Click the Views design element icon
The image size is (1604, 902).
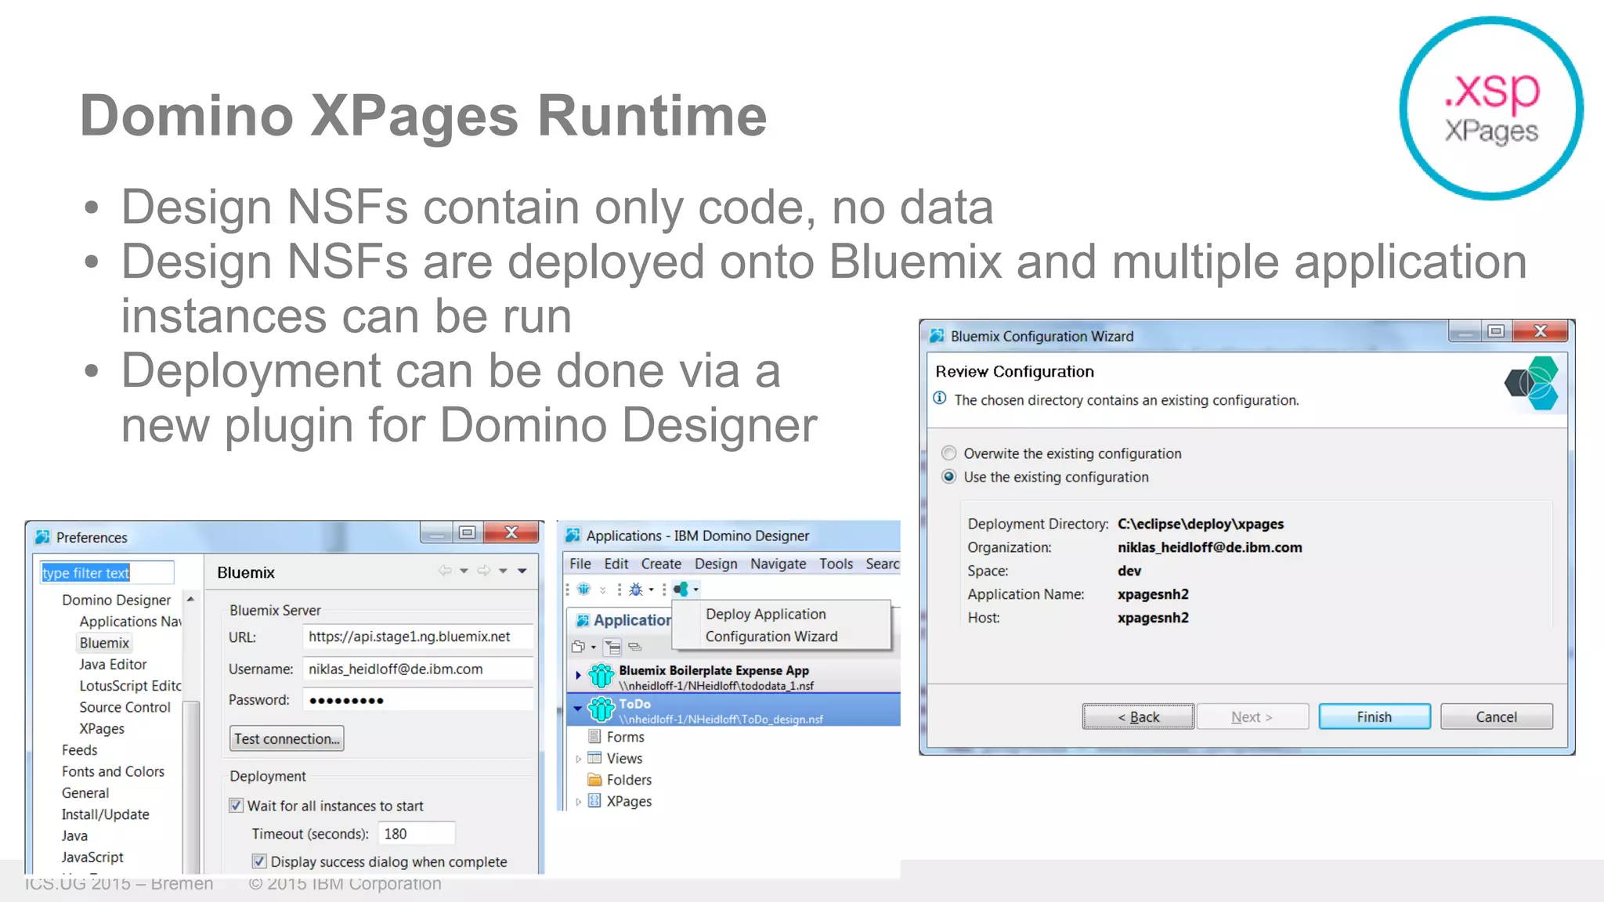594,758
